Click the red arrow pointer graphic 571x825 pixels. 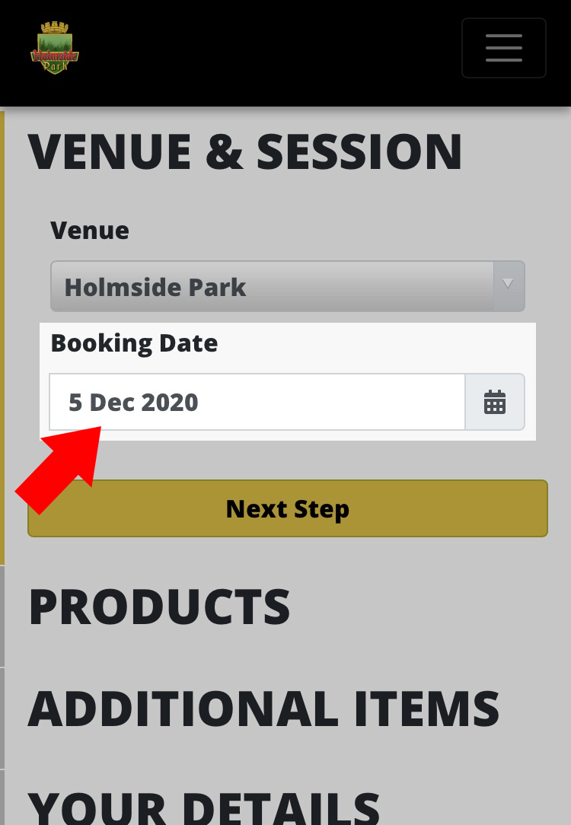coord(59,470)
